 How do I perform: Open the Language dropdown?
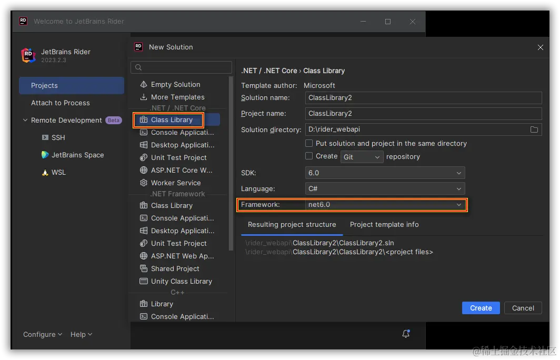coord(385,188)
